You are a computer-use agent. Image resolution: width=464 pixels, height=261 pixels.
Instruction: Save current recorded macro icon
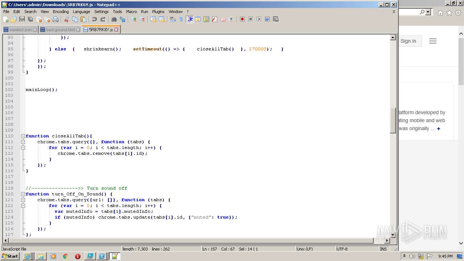(275, 19)
